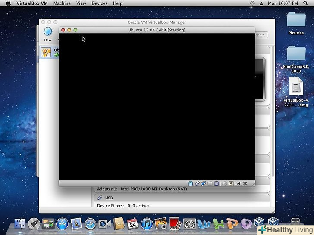Image resolution: width=314 pixels, height=235 pixels.
Task: Click the shared folders status icon
Action: tap(210, 183)
